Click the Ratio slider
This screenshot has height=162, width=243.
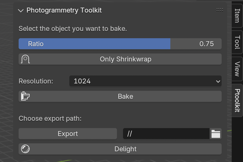click(x=95, y=44)
